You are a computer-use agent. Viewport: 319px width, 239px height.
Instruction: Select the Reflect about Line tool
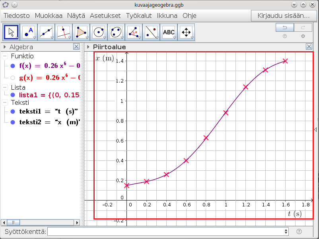tap(152, 32)
